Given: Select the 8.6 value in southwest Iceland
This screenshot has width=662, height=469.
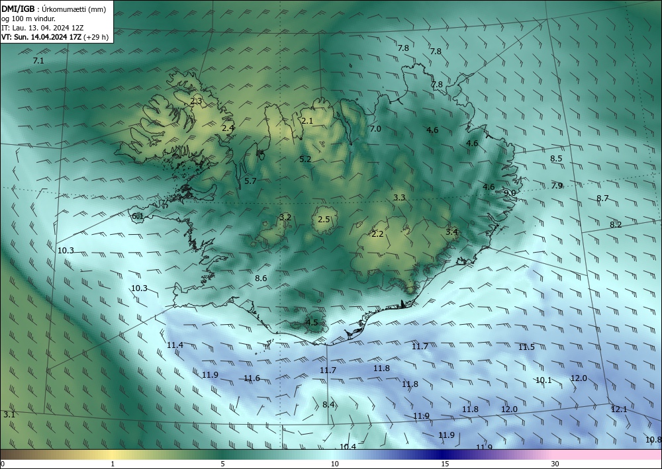Looking at the screenshot, I should (x=261, y=278).
